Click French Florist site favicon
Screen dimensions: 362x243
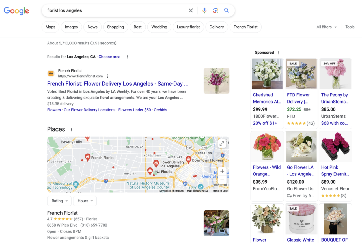51,73
